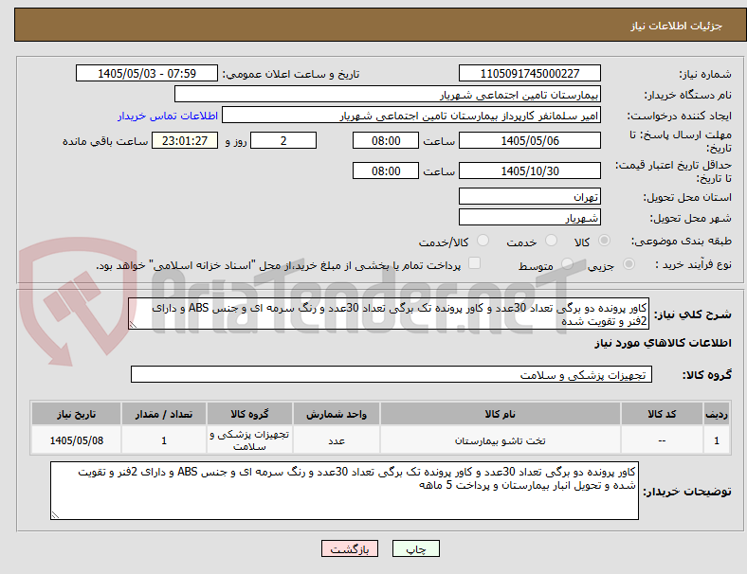
Task: Click the resize handle of توضیحات خریدار box
Action: click(55, 515)
